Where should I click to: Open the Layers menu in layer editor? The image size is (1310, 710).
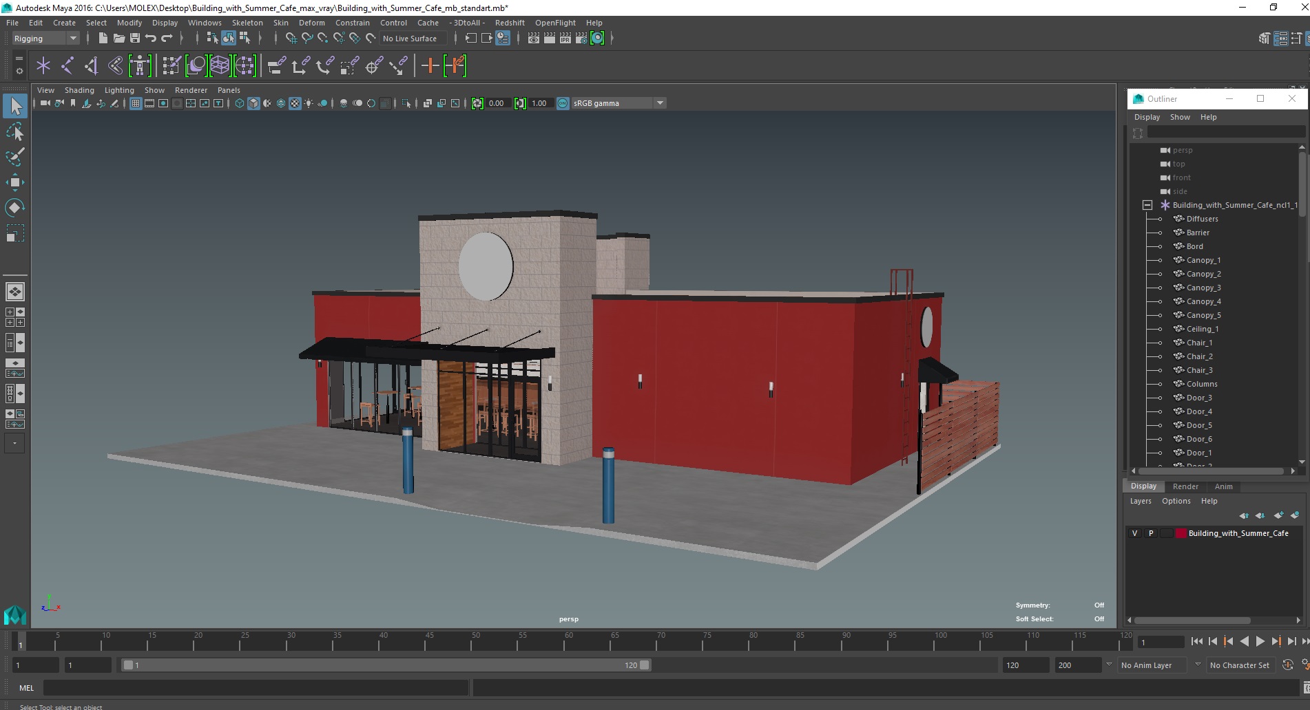pyautogui.click(x=1141, y=501)
